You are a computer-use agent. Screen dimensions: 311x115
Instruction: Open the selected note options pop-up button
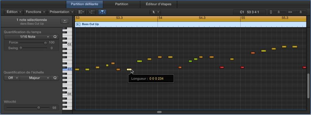(65, 21)
